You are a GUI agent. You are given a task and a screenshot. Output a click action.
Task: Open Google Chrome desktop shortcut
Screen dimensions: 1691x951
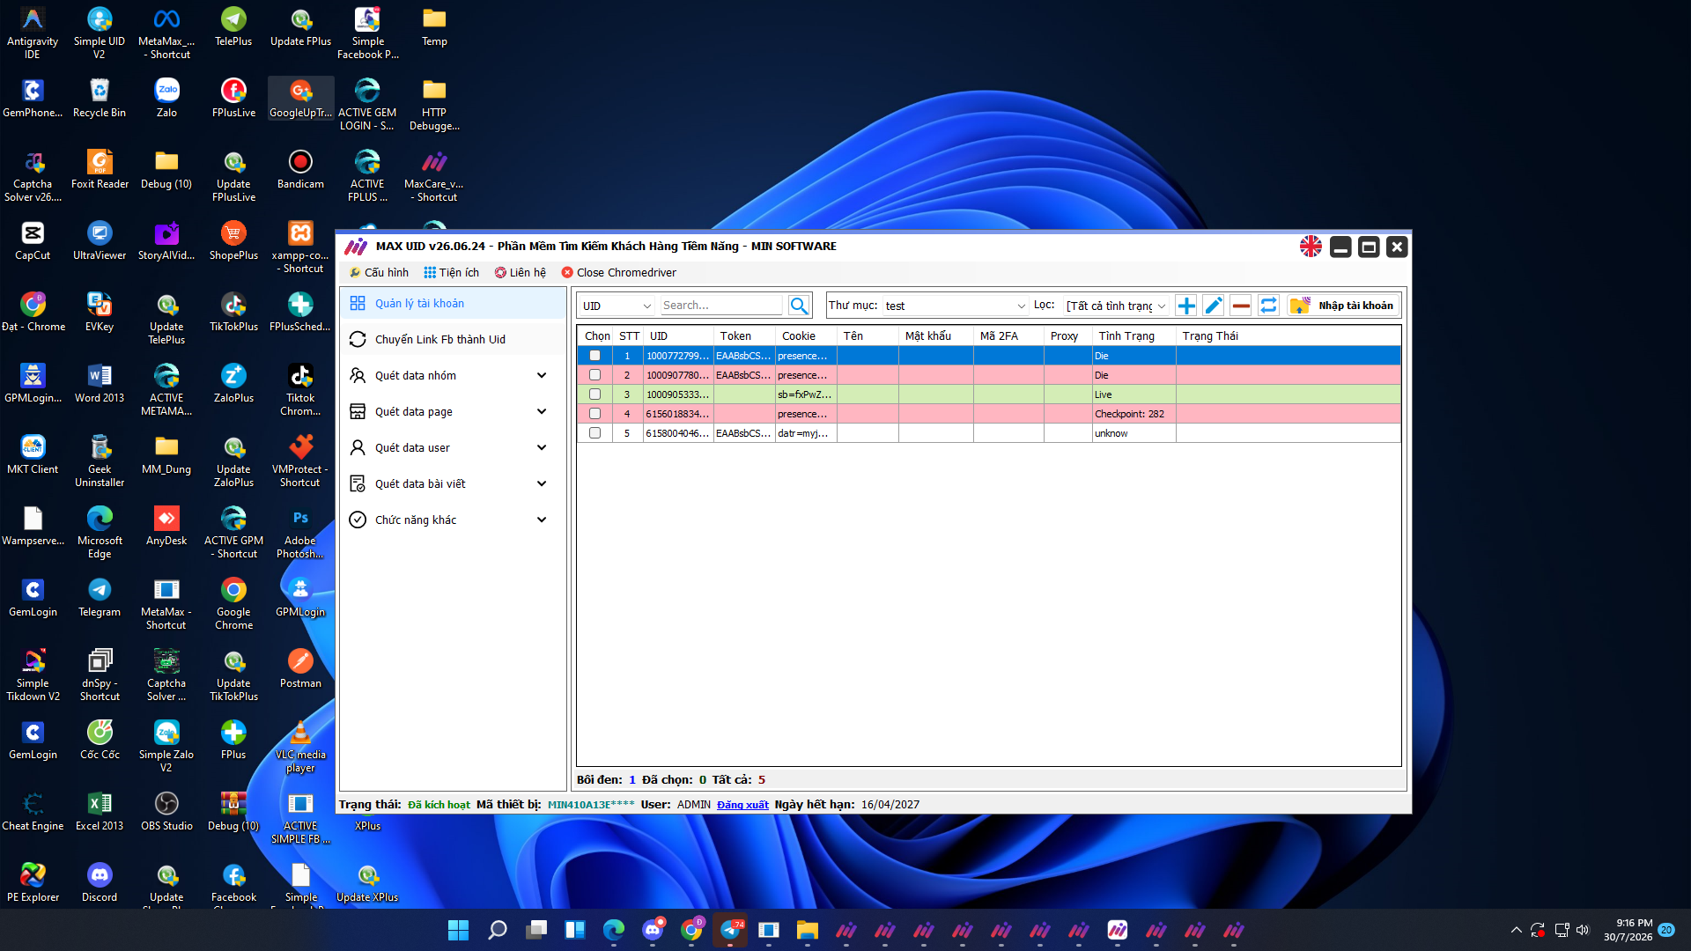(x=233, y=603)
